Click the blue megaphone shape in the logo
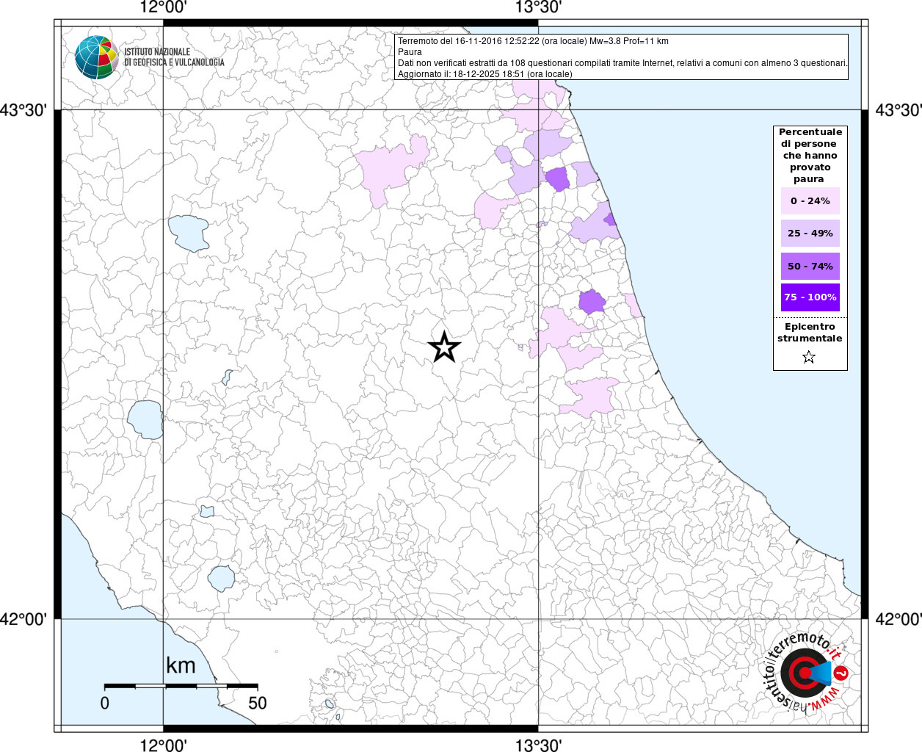Viewport: 922px width, 752px height. [x=821, y=673]
